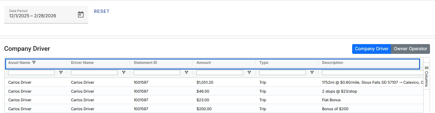Open the Date Period calendar picker icon
The image size is (435, 113).
[81, 15]
